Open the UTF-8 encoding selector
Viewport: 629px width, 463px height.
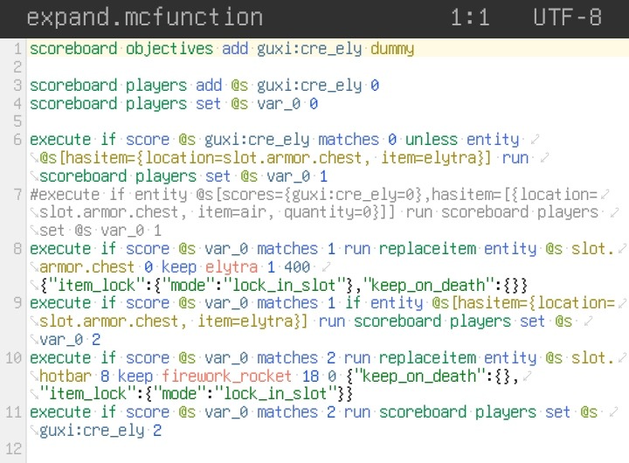point(567,18)
